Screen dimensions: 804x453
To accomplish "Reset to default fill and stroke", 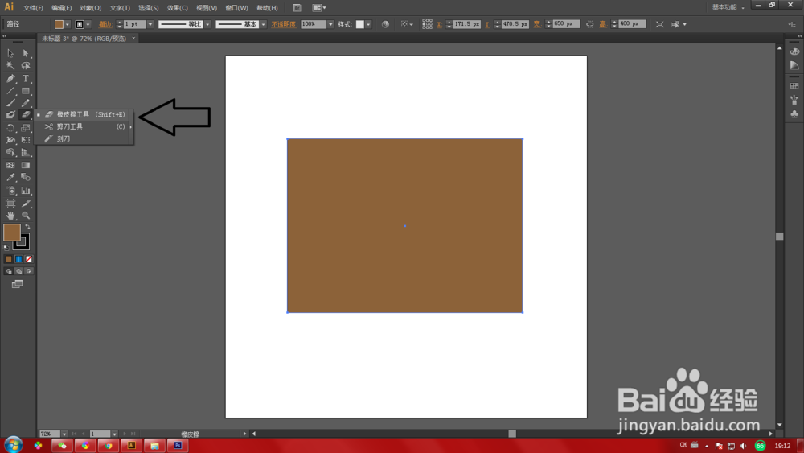I will pos(6,248).
